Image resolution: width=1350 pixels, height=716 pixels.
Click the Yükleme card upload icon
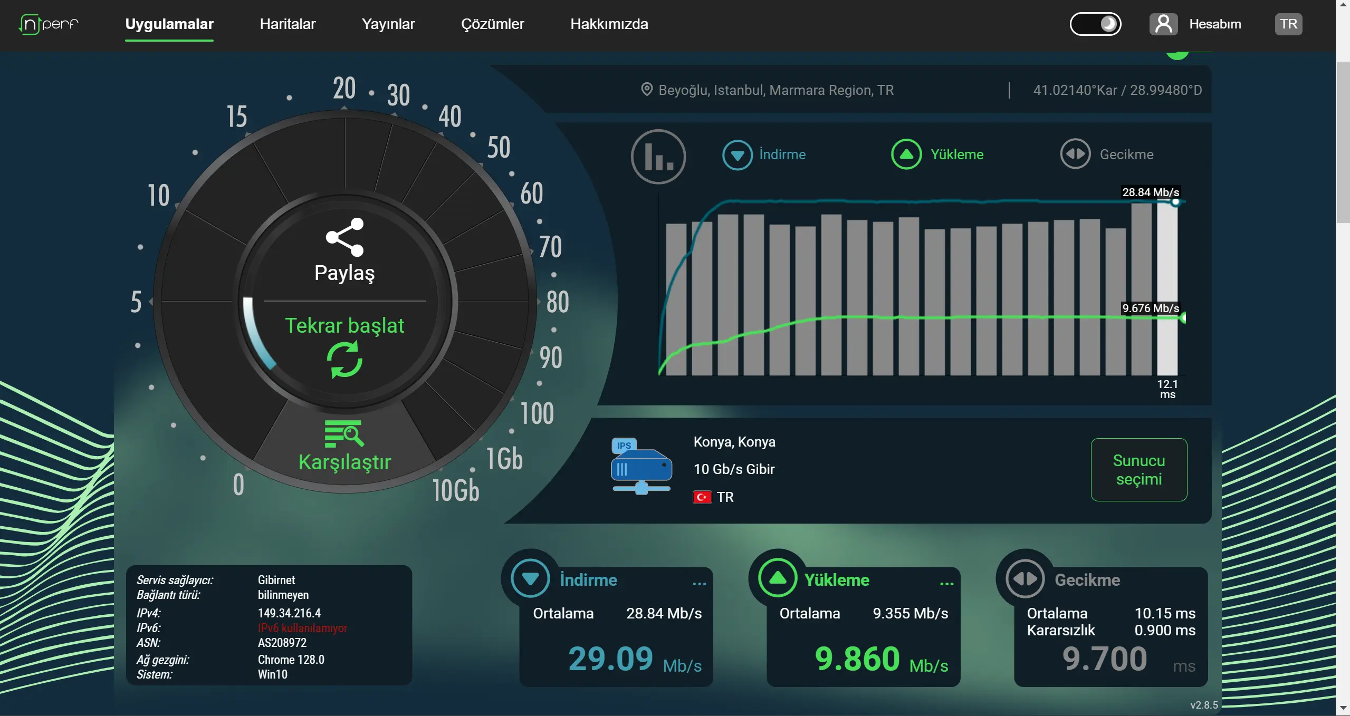(778, 578)
